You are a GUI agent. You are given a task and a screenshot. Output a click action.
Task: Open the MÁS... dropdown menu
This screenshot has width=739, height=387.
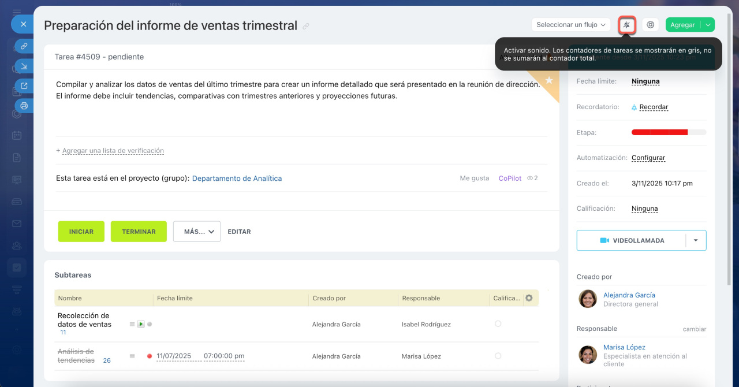[x=196, y=232]
